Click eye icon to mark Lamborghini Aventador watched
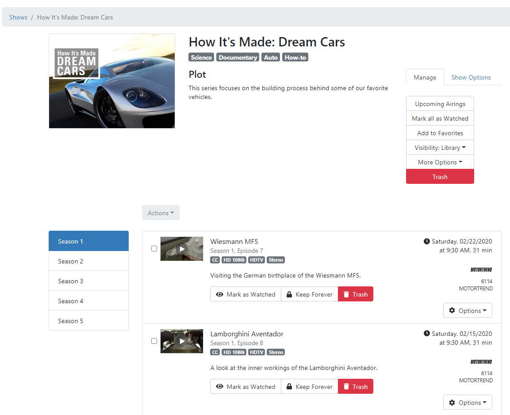510x415 pixels. 219,387
